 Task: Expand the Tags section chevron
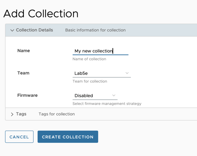pyautogui.click(x=12, y=114)
